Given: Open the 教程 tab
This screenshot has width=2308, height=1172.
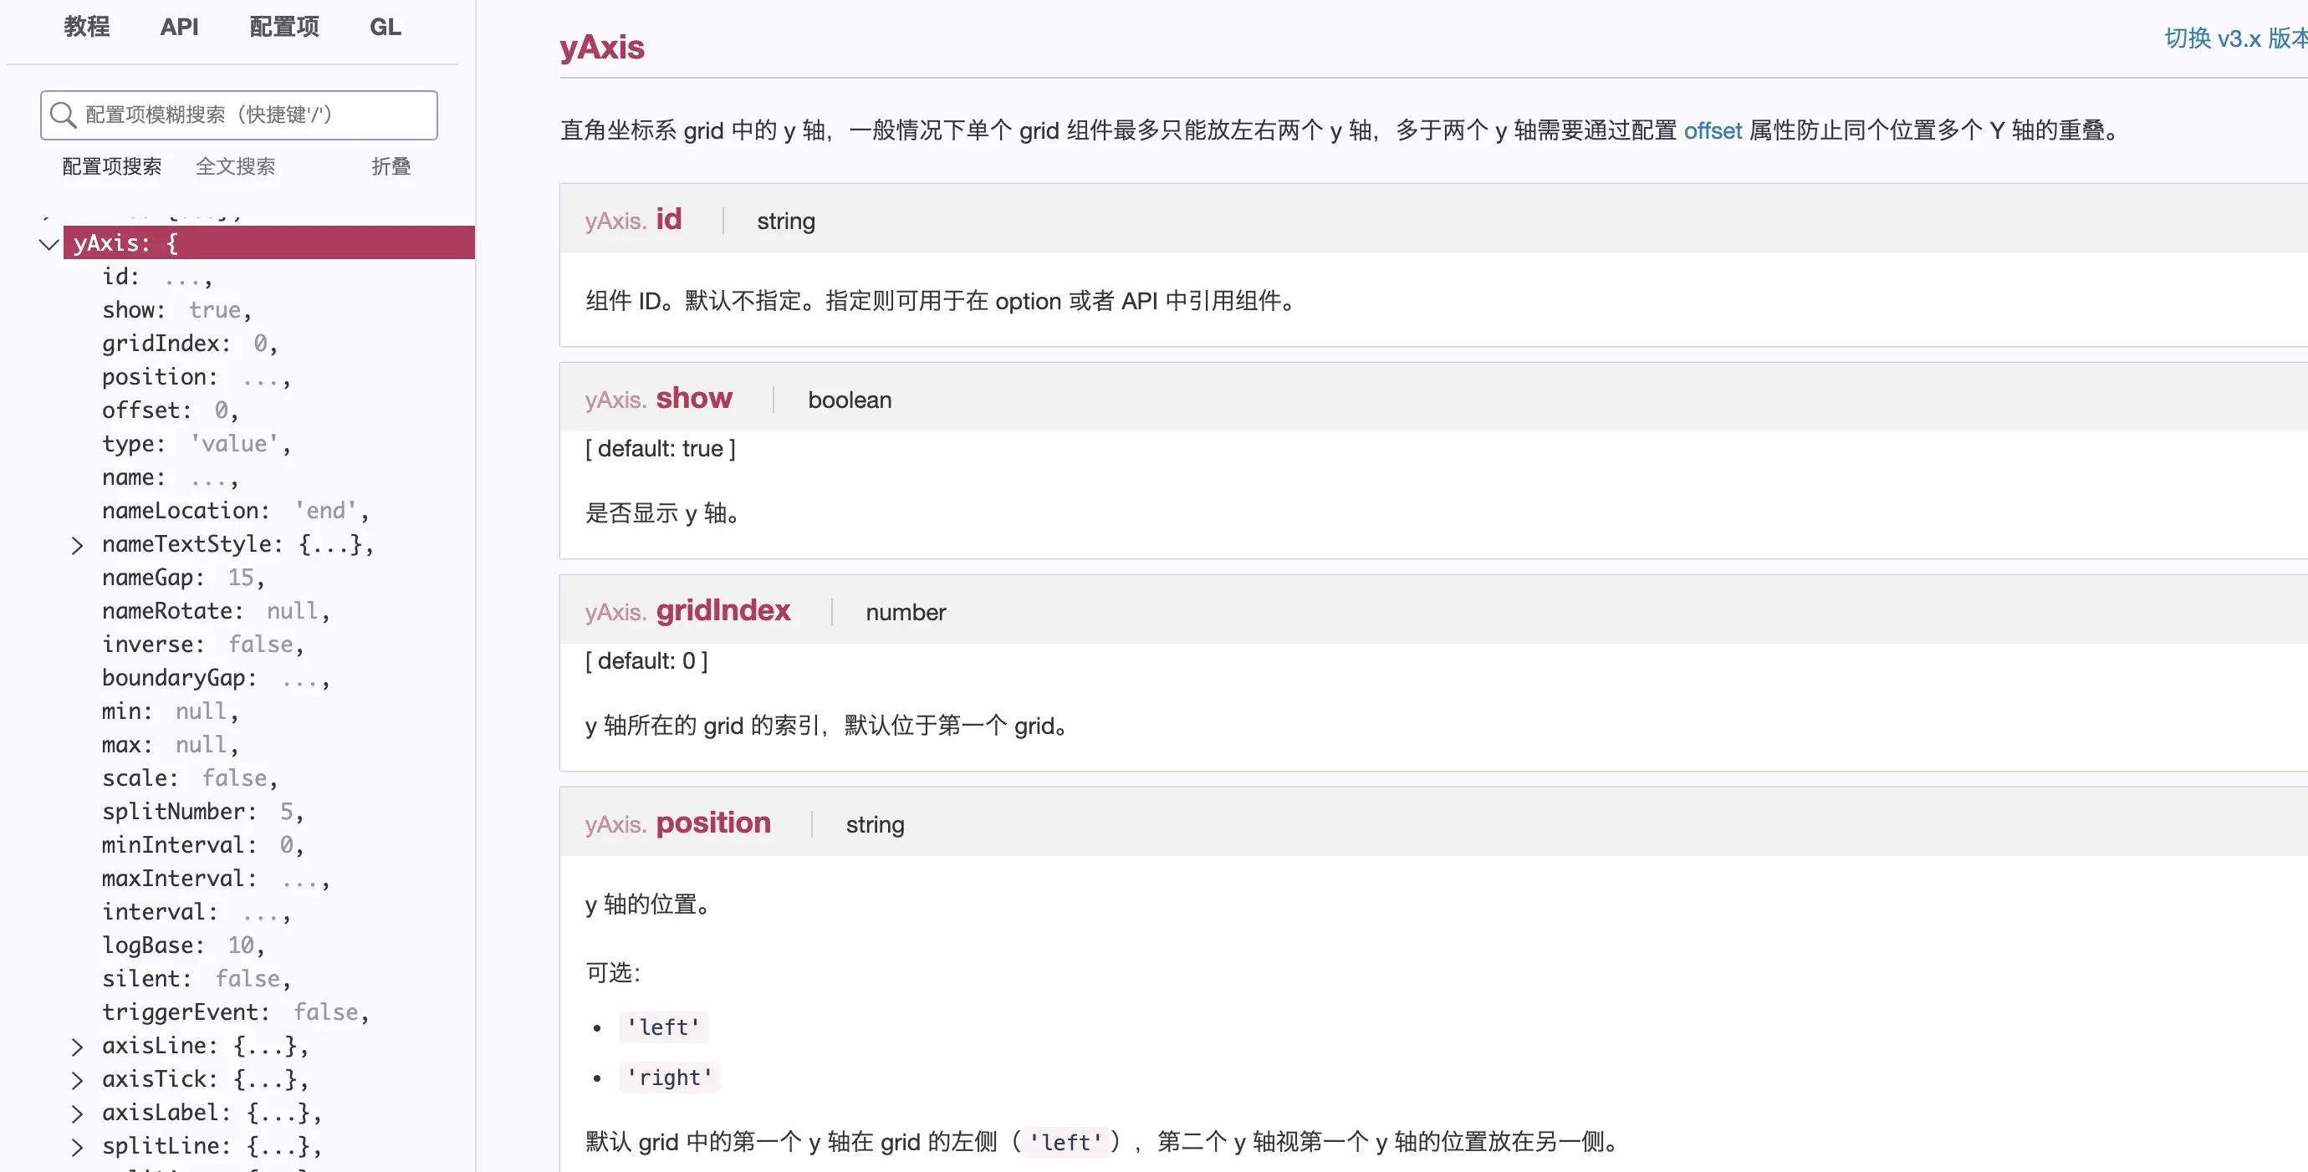Looking at the screenshot, I should (86, 27).
